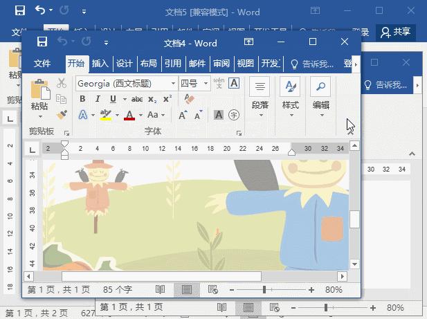Apply yellow text highlight color
The height and width of the screenshot is (319, 427).
(106, 115)
